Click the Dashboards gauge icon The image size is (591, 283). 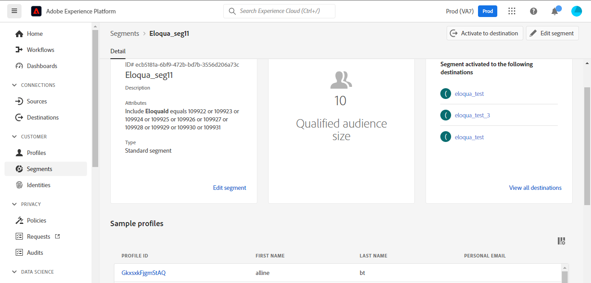(19, 66)
